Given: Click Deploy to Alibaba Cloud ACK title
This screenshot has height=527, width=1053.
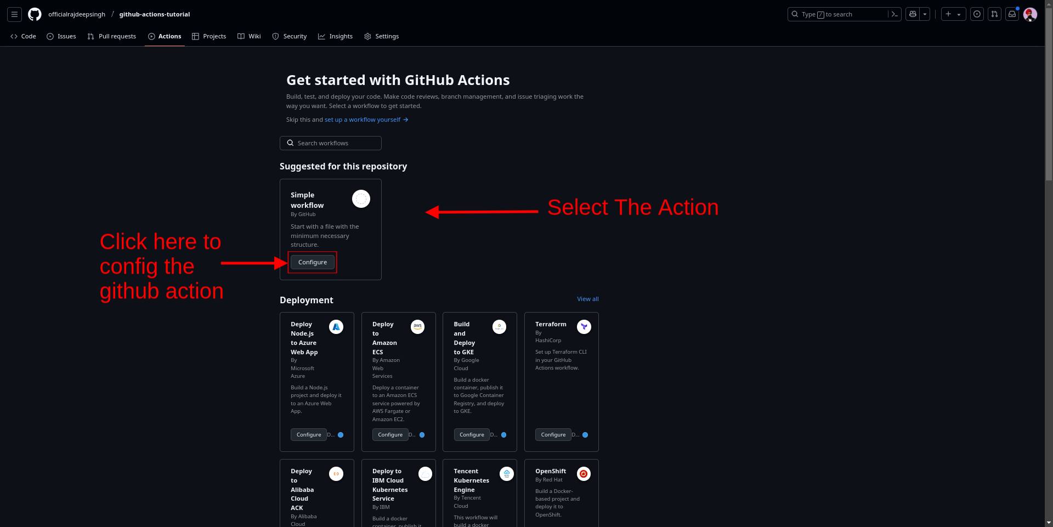Looking at the screenshot, I should point(302,490).
